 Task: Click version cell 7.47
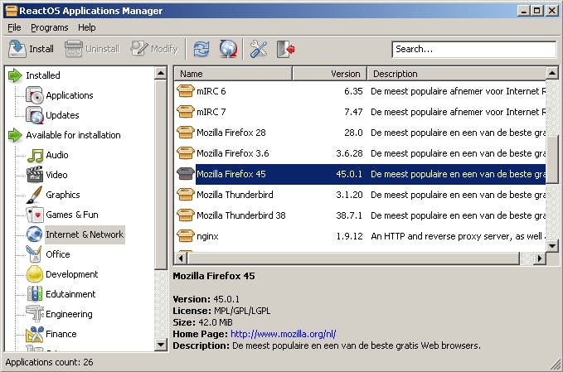click(353, 112)
